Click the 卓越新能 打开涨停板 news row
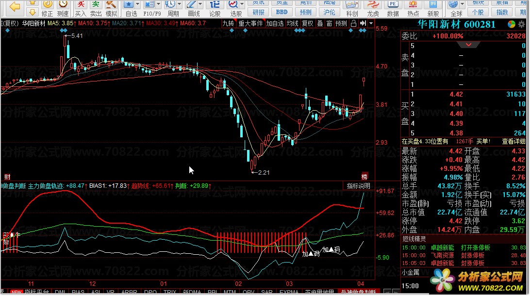This screenshot has width=531, height=296. point(464,247)
